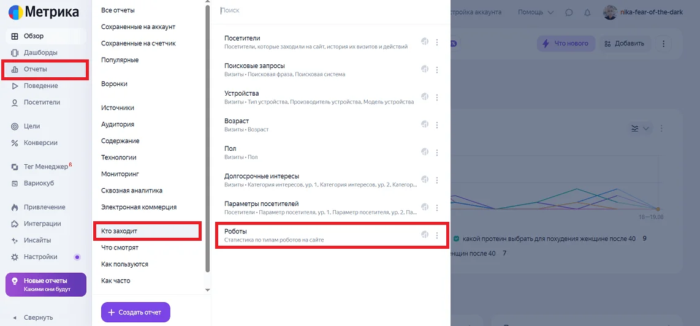
Task: Open three-dot menu for Устройства report
Action: click(437, 97)
